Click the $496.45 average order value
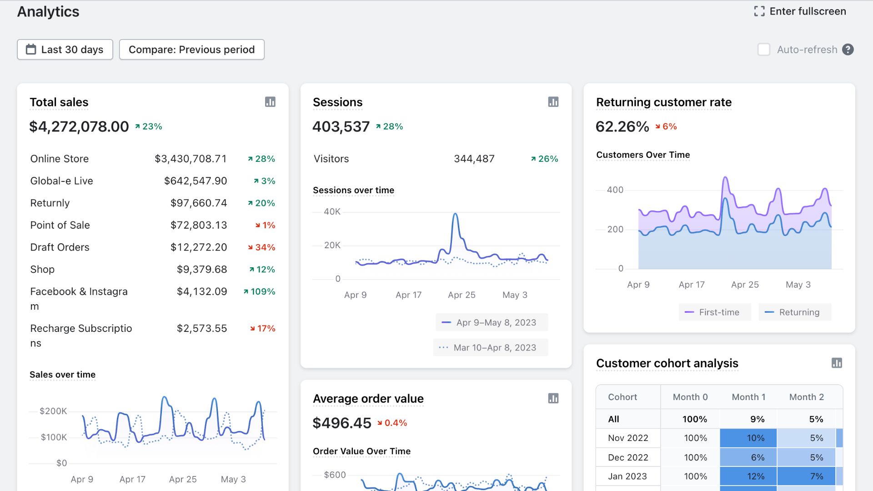Viewport: 873px width, 491px height. pyautogui.click(x=342, y=423)
